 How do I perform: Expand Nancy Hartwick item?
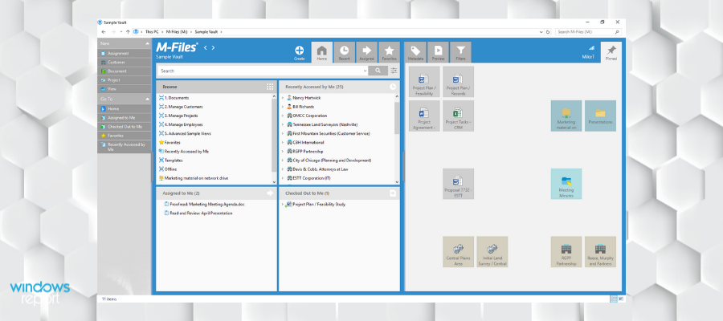click(x=283, y=98)
